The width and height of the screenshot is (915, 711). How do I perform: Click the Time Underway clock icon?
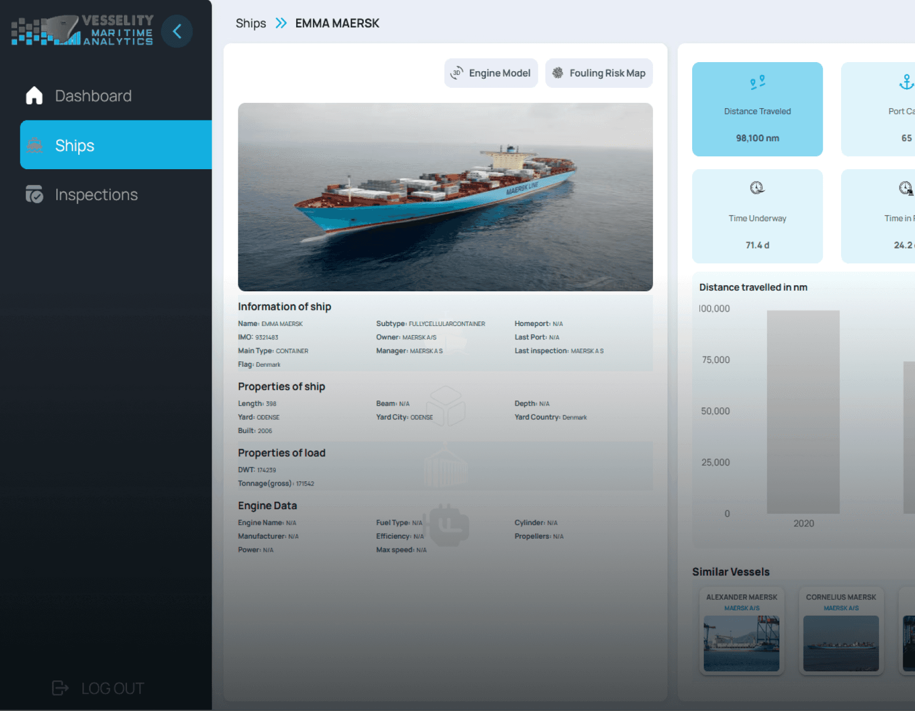click(757, 188)
